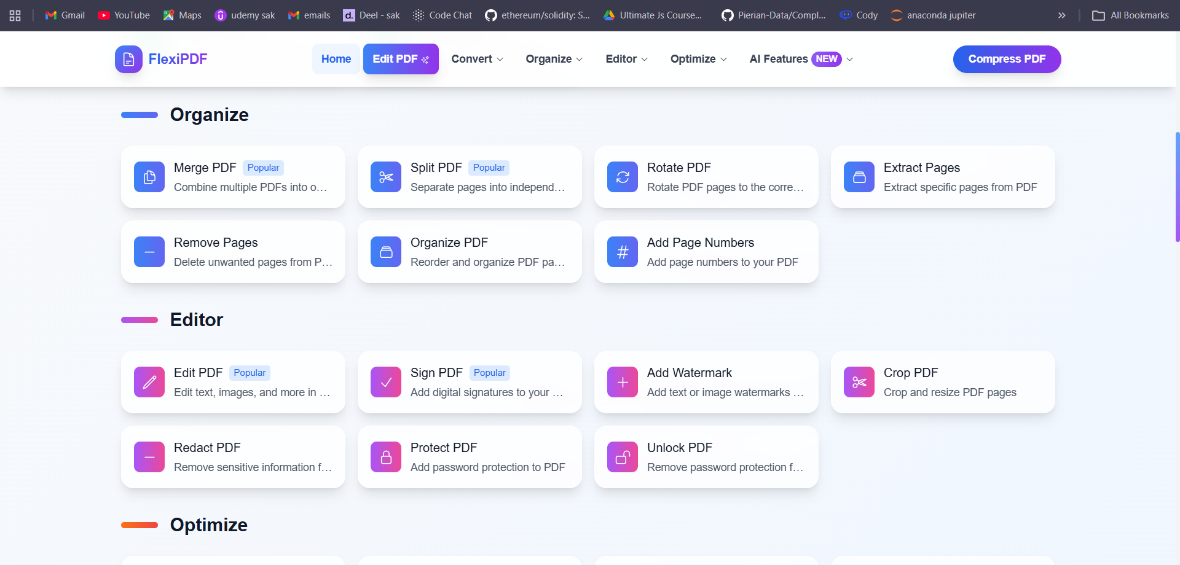Click the Popular badge on Merge PDF

[263, 168]
